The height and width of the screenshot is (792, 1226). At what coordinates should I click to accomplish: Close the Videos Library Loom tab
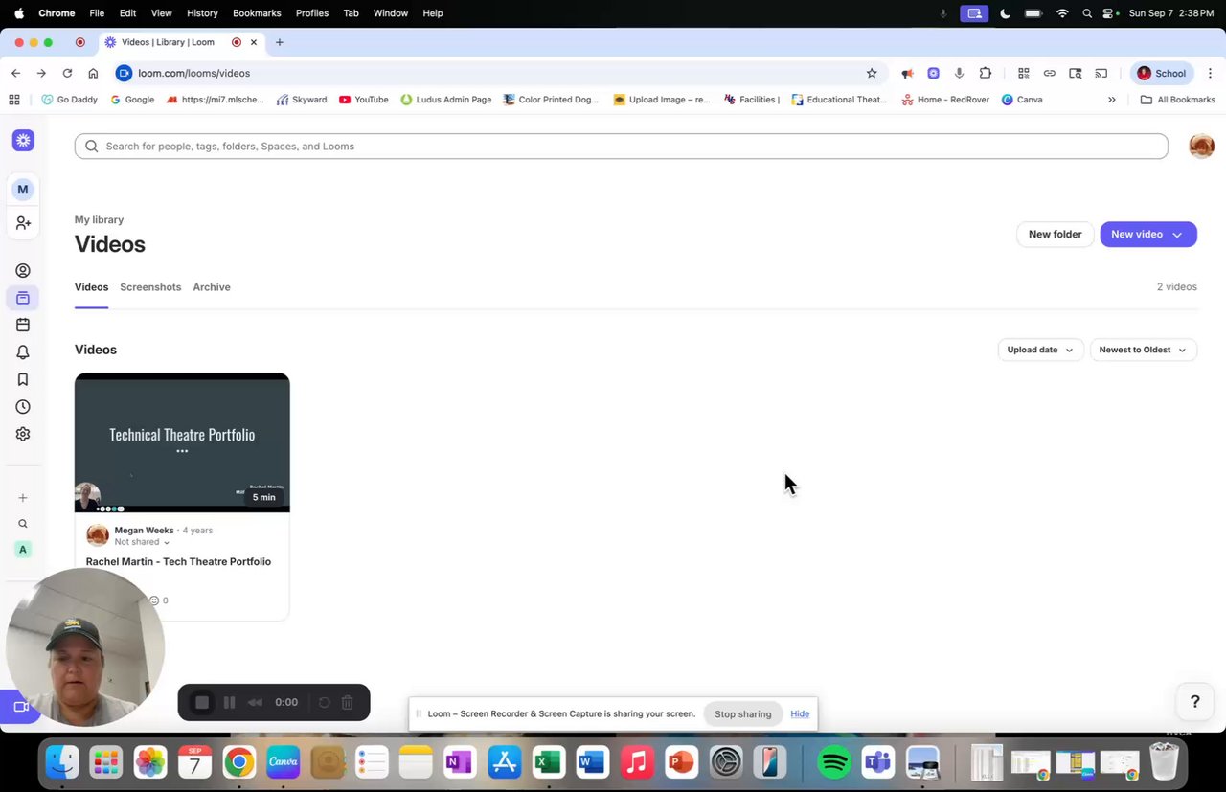[x=254, y=42]
